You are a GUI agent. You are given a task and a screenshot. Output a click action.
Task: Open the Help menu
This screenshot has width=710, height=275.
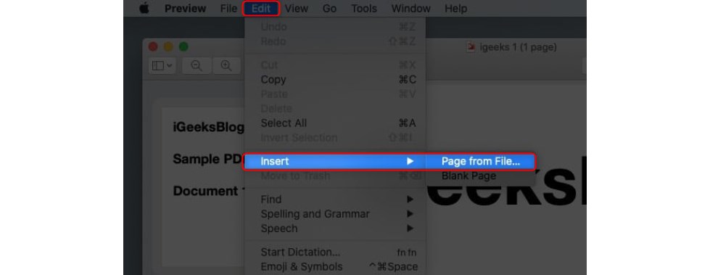(455, 8)
